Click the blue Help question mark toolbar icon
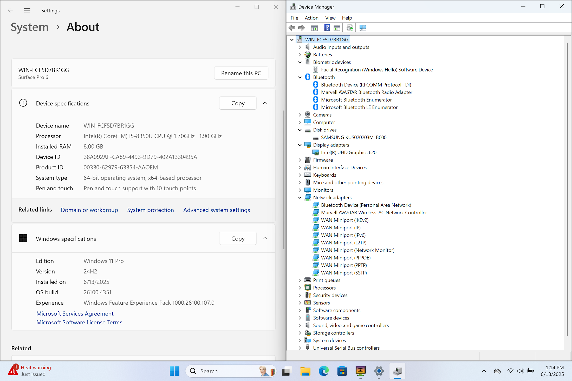572x381 pixels. click(327, 28)
